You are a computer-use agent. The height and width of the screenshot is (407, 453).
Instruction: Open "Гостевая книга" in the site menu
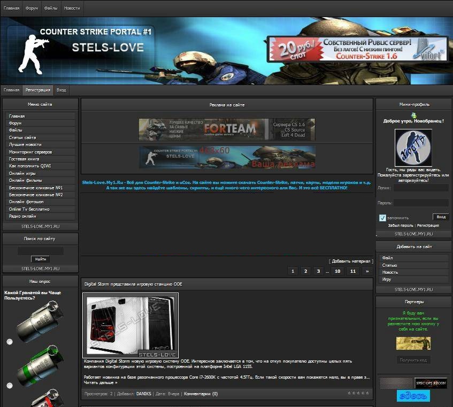[41, 159]
